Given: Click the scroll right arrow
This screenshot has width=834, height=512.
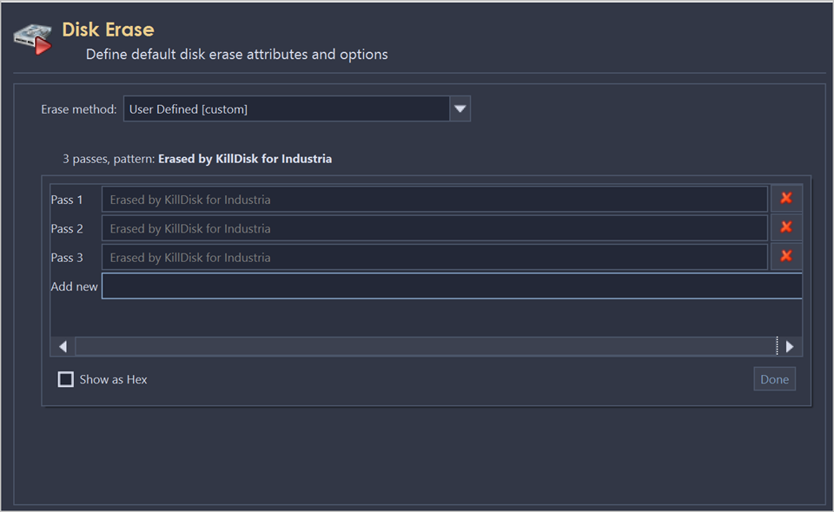Looking at the screenshot, I should pos(790,347).
